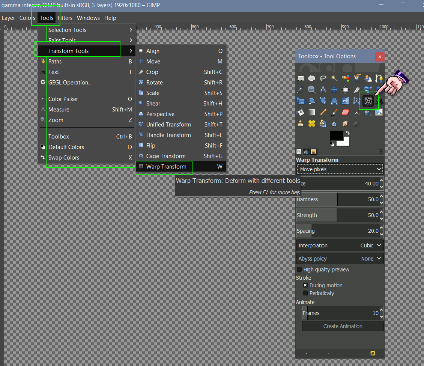424x366 pixels.
Task: Select the Ink tool icon
Action: coord(368,112)
